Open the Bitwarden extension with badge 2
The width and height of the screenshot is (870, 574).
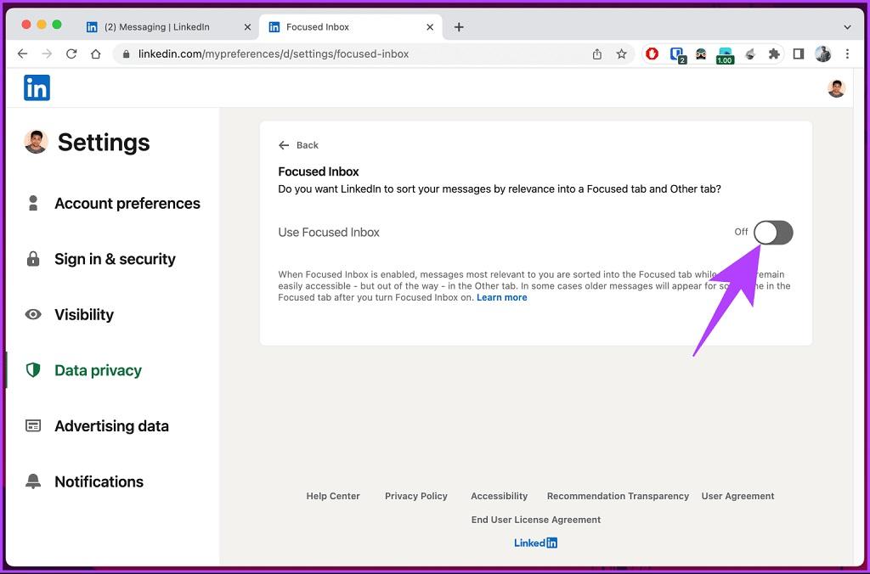click(677, 54)
